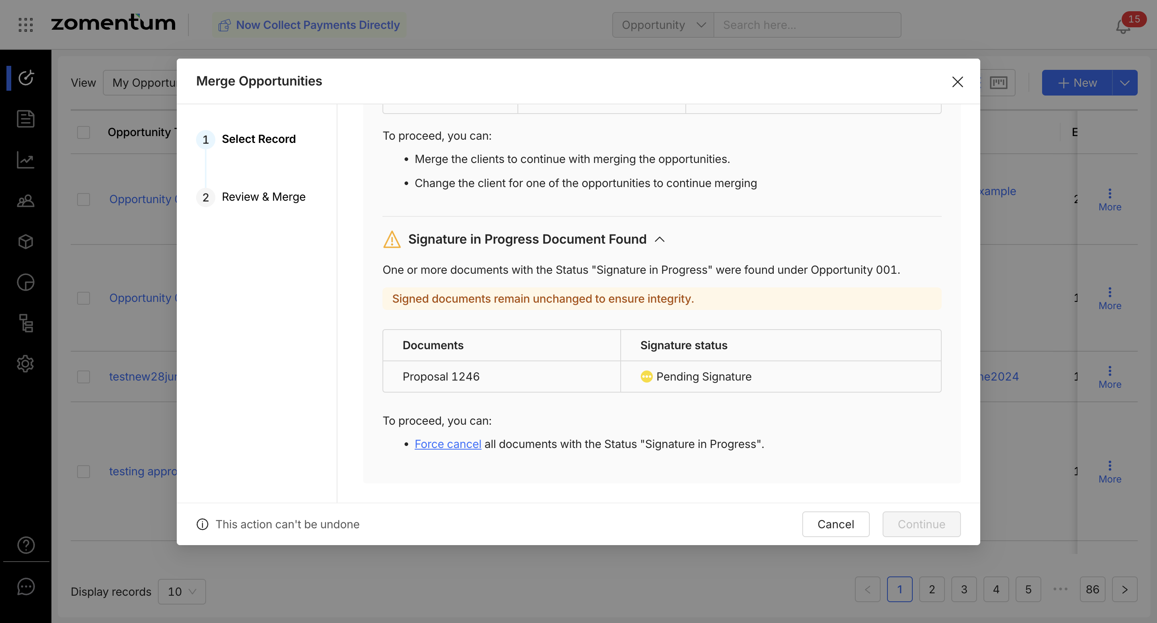Open the sales chart icon in sidebar
Screen dimensions: 1157x623
coord(26,160)
